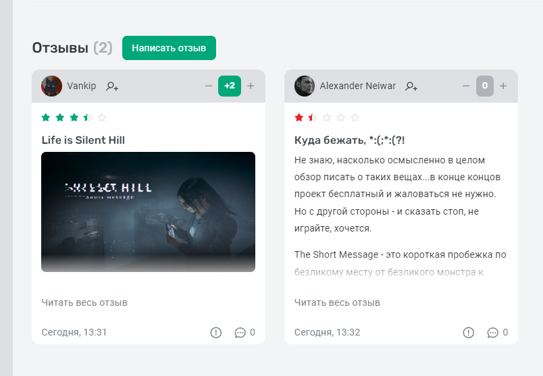The width and height of the screenshot is (543, 376).
Task: Click review text starting "Не знаю, насколько"
Action: (398, 194)
